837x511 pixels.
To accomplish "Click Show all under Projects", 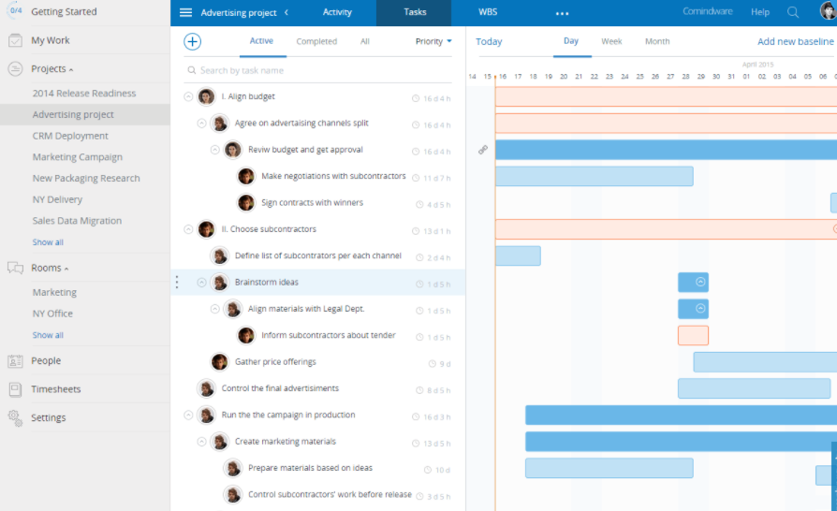I will click(48, 242).
